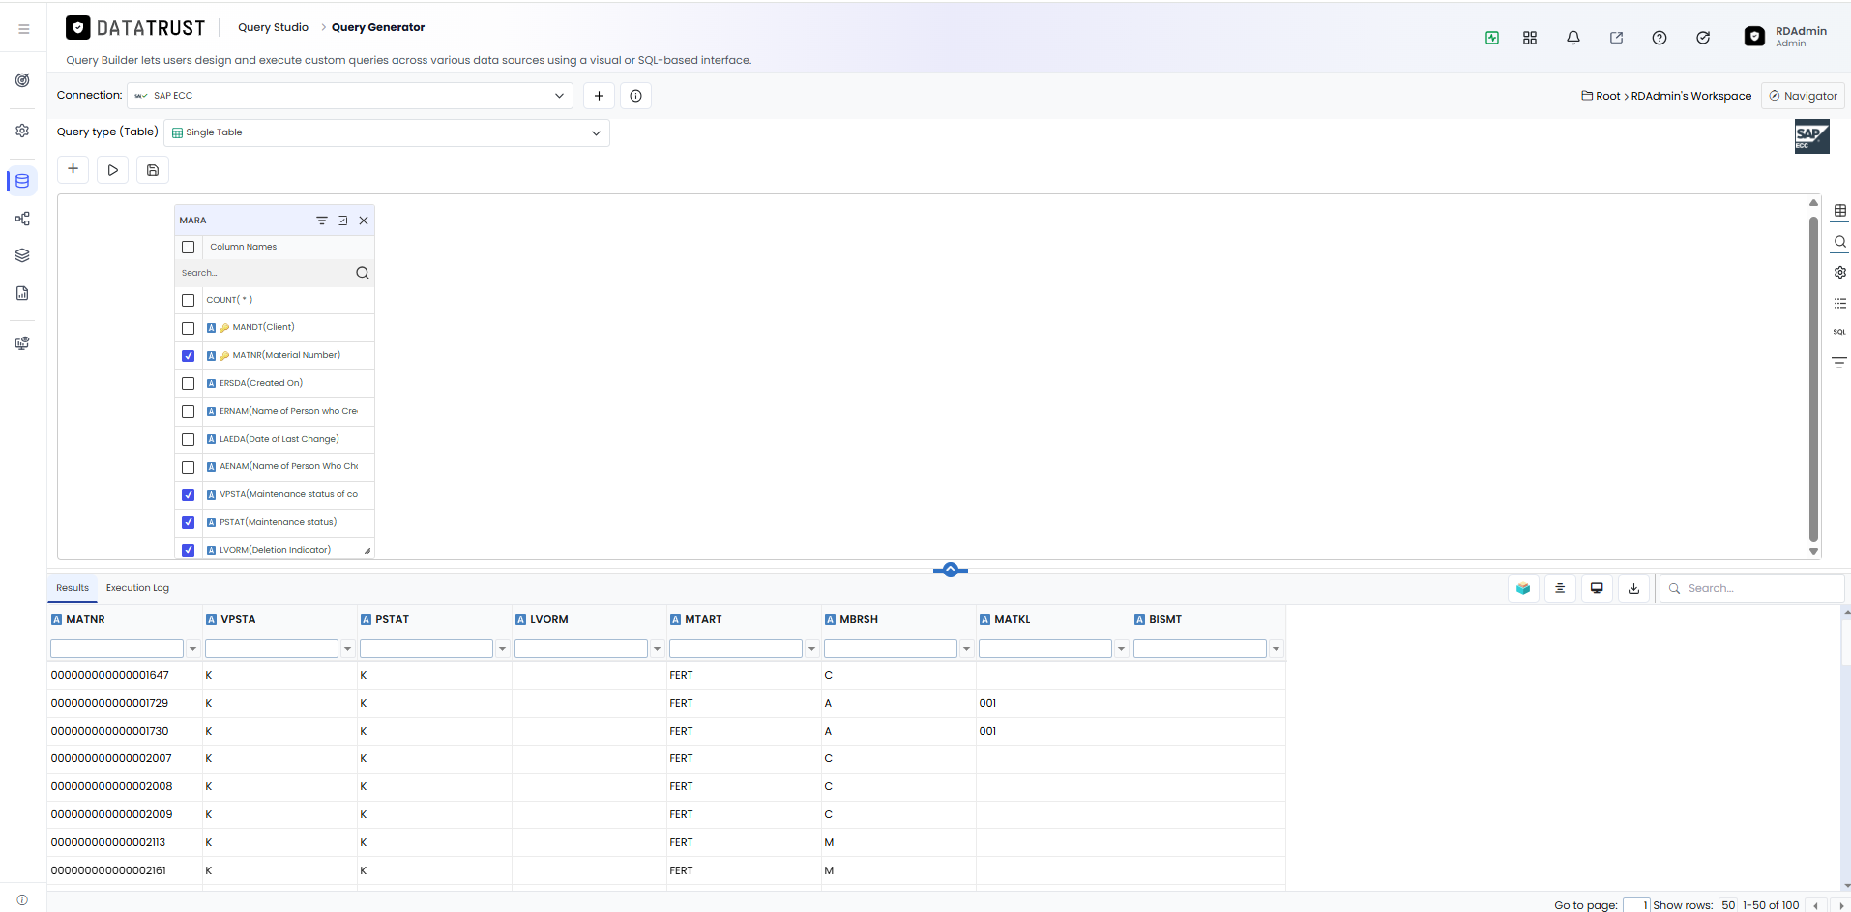Uncheck PSTAT(Maintenance status) checkbox
The width and height of the screenshot is (1851, 912).
189,523
